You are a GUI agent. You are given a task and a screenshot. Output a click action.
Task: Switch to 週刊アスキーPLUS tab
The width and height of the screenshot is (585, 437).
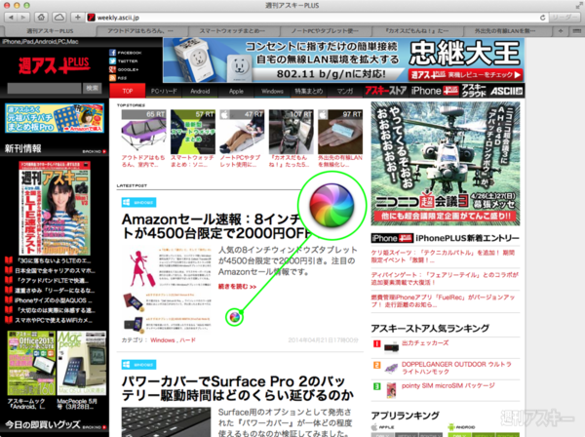(50, 31)
